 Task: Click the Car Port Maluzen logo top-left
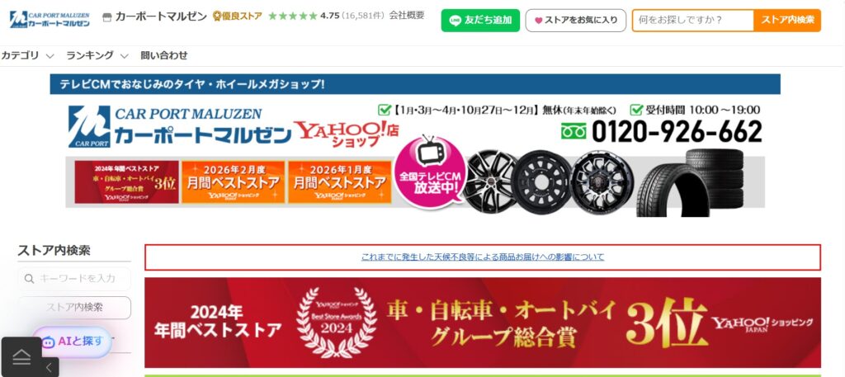click(x=50, y=20)
